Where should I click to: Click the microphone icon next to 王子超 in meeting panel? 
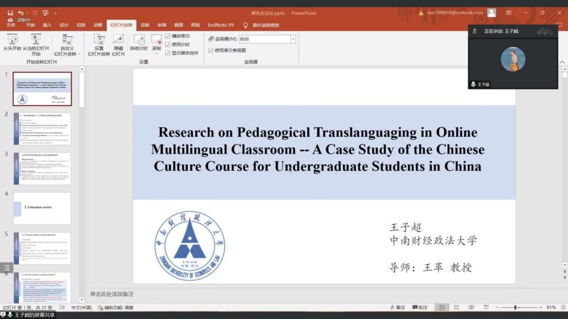coord(473,84)
